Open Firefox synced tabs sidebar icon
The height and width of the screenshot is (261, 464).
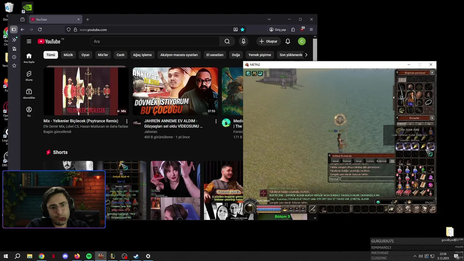tap(14, 48)
